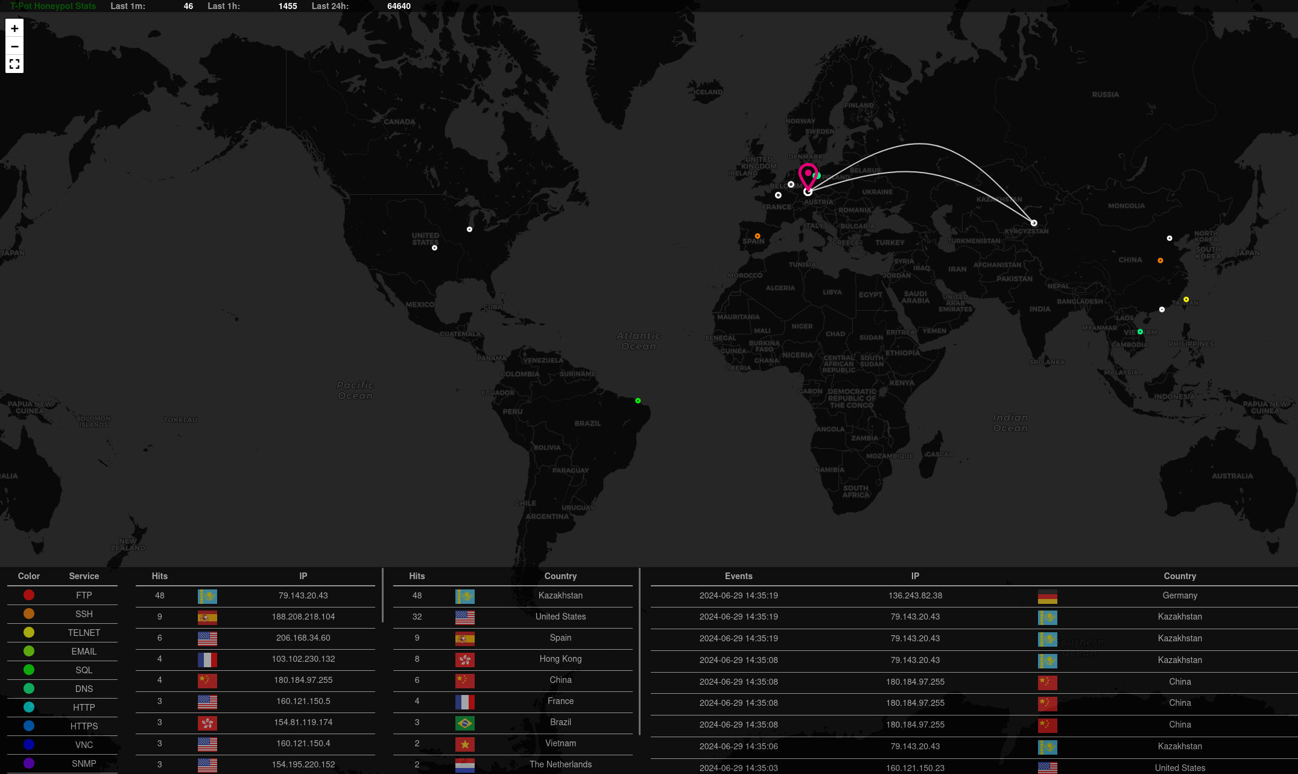Click the Kazakhstan flag beside 79.143.20.43 hits
The image size is (1298, 774).
coord(207,596)
